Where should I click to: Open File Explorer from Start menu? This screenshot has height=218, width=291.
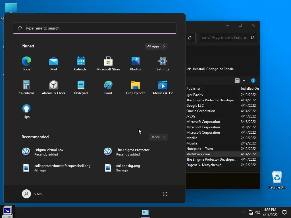pos(136,88)
